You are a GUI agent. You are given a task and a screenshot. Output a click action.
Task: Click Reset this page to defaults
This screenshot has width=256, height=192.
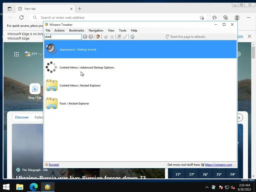pyautogui.click(x=185, y=36)
